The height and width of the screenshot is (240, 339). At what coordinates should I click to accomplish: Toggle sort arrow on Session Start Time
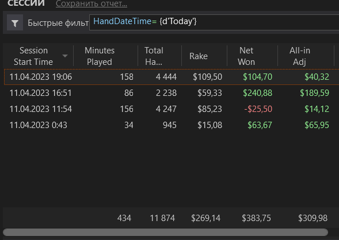coord(65,56)
